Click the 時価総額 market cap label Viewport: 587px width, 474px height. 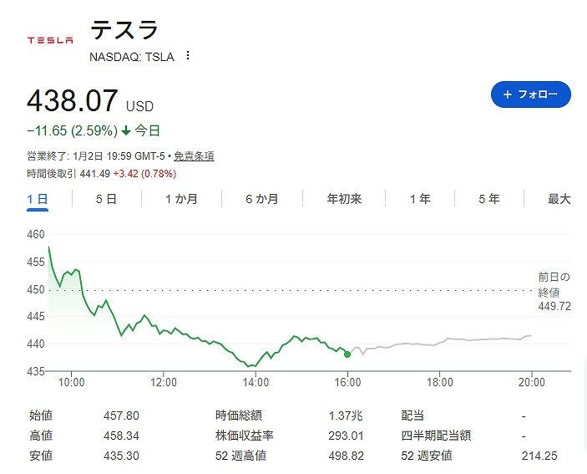click(235, 415)
